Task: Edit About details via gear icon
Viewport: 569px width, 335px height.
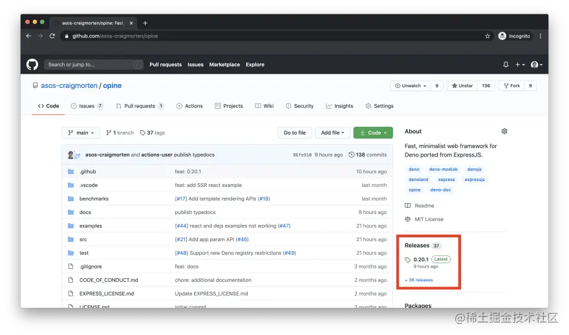Action: [x=504, y=131]
